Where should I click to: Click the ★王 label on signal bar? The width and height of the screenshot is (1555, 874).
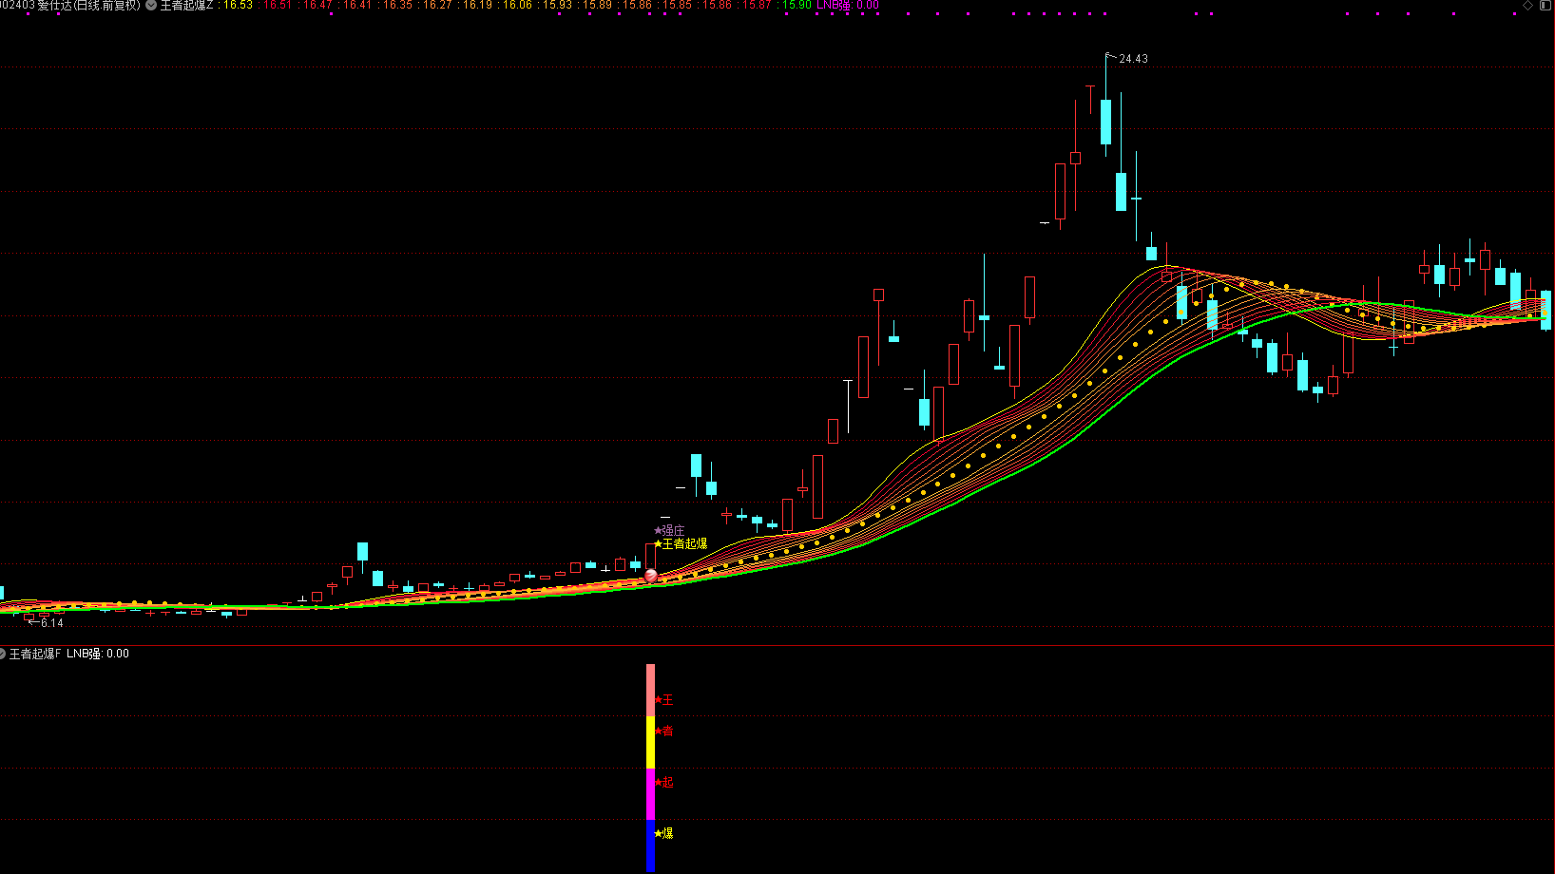coord(663,700)
